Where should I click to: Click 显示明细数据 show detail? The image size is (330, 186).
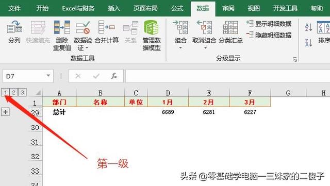tap(269, 24)
